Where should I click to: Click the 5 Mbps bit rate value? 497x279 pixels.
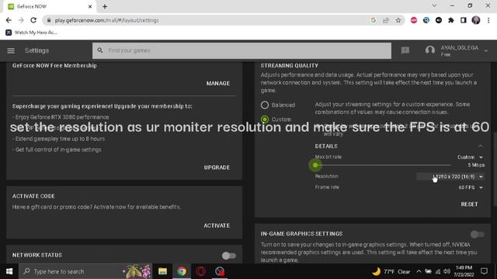coord(476,165)
